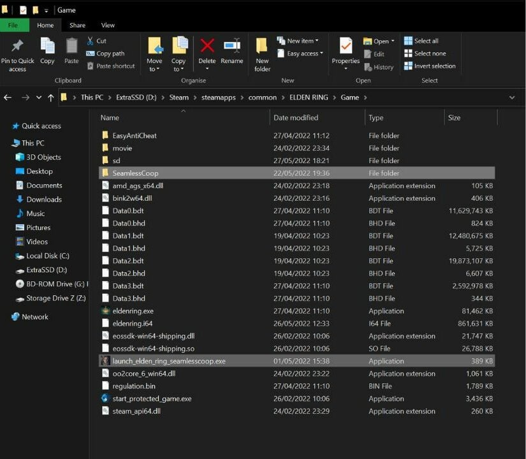Click the Rename icon in ribbon
The image size is (526, 459).
click(x=231, y=47)
